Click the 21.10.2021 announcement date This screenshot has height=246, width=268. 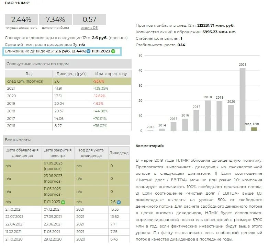13,209
